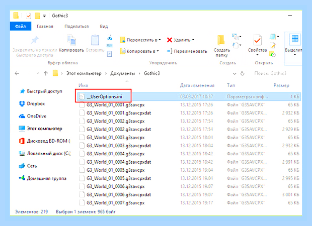The image size is (312, 226).
Task: Open the Open-with dropdown in Open group
Action: (x=278, y=37)
